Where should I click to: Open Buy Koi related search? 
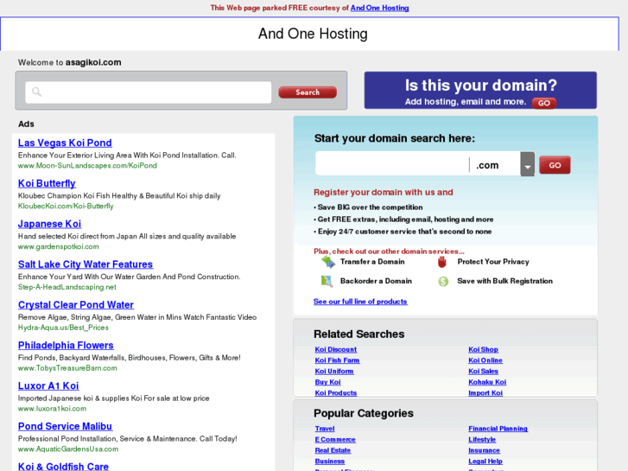(327, 382)
